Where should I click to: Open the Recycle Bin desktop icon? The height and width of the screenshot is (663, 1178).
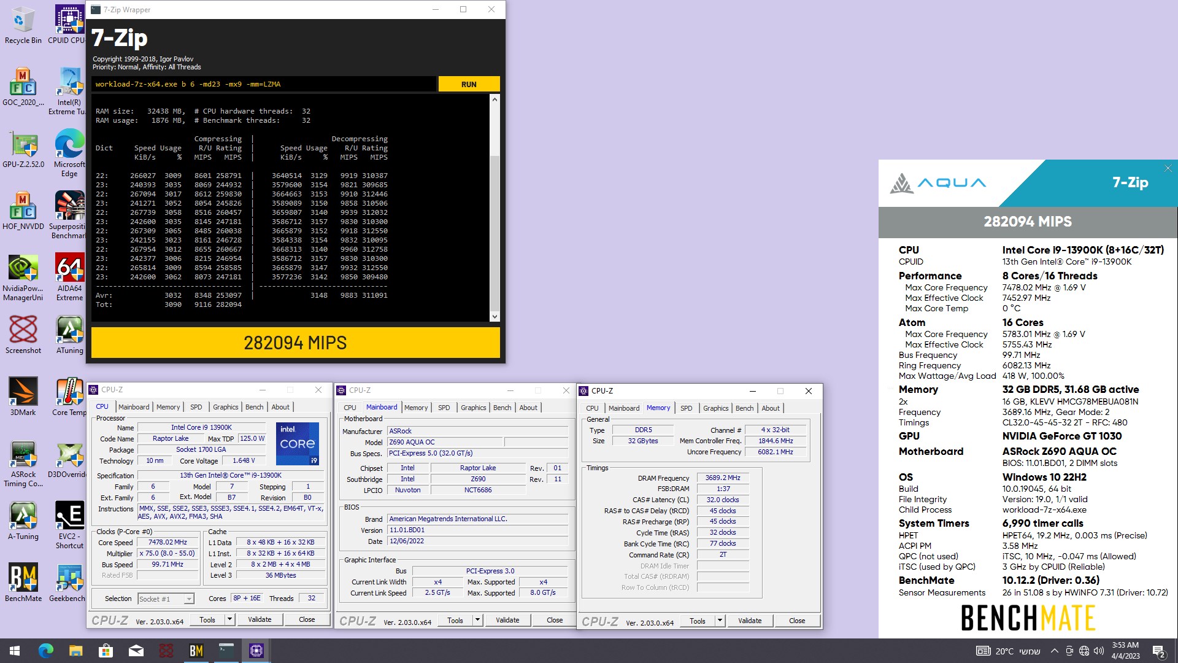[23, 26]
